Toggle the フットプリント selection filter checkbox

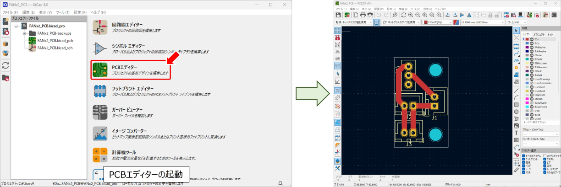[x=524, y=160]
